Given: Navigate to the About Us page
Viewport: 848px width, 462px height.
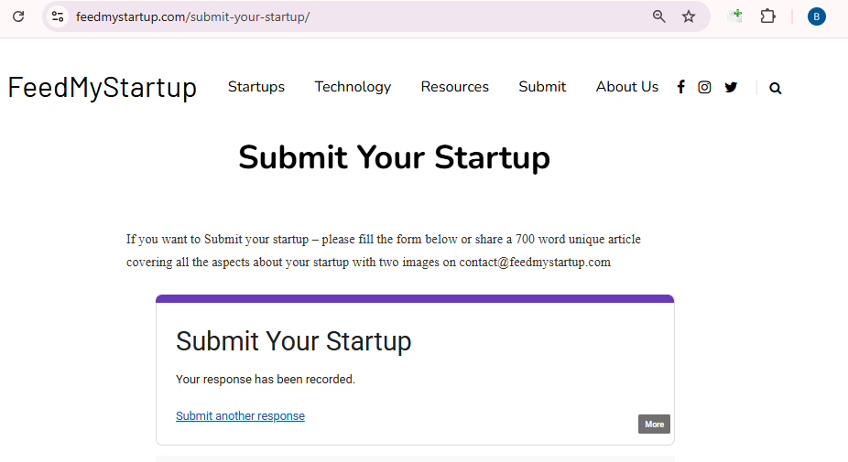Looking at the screenshot, I should point(627,87).
